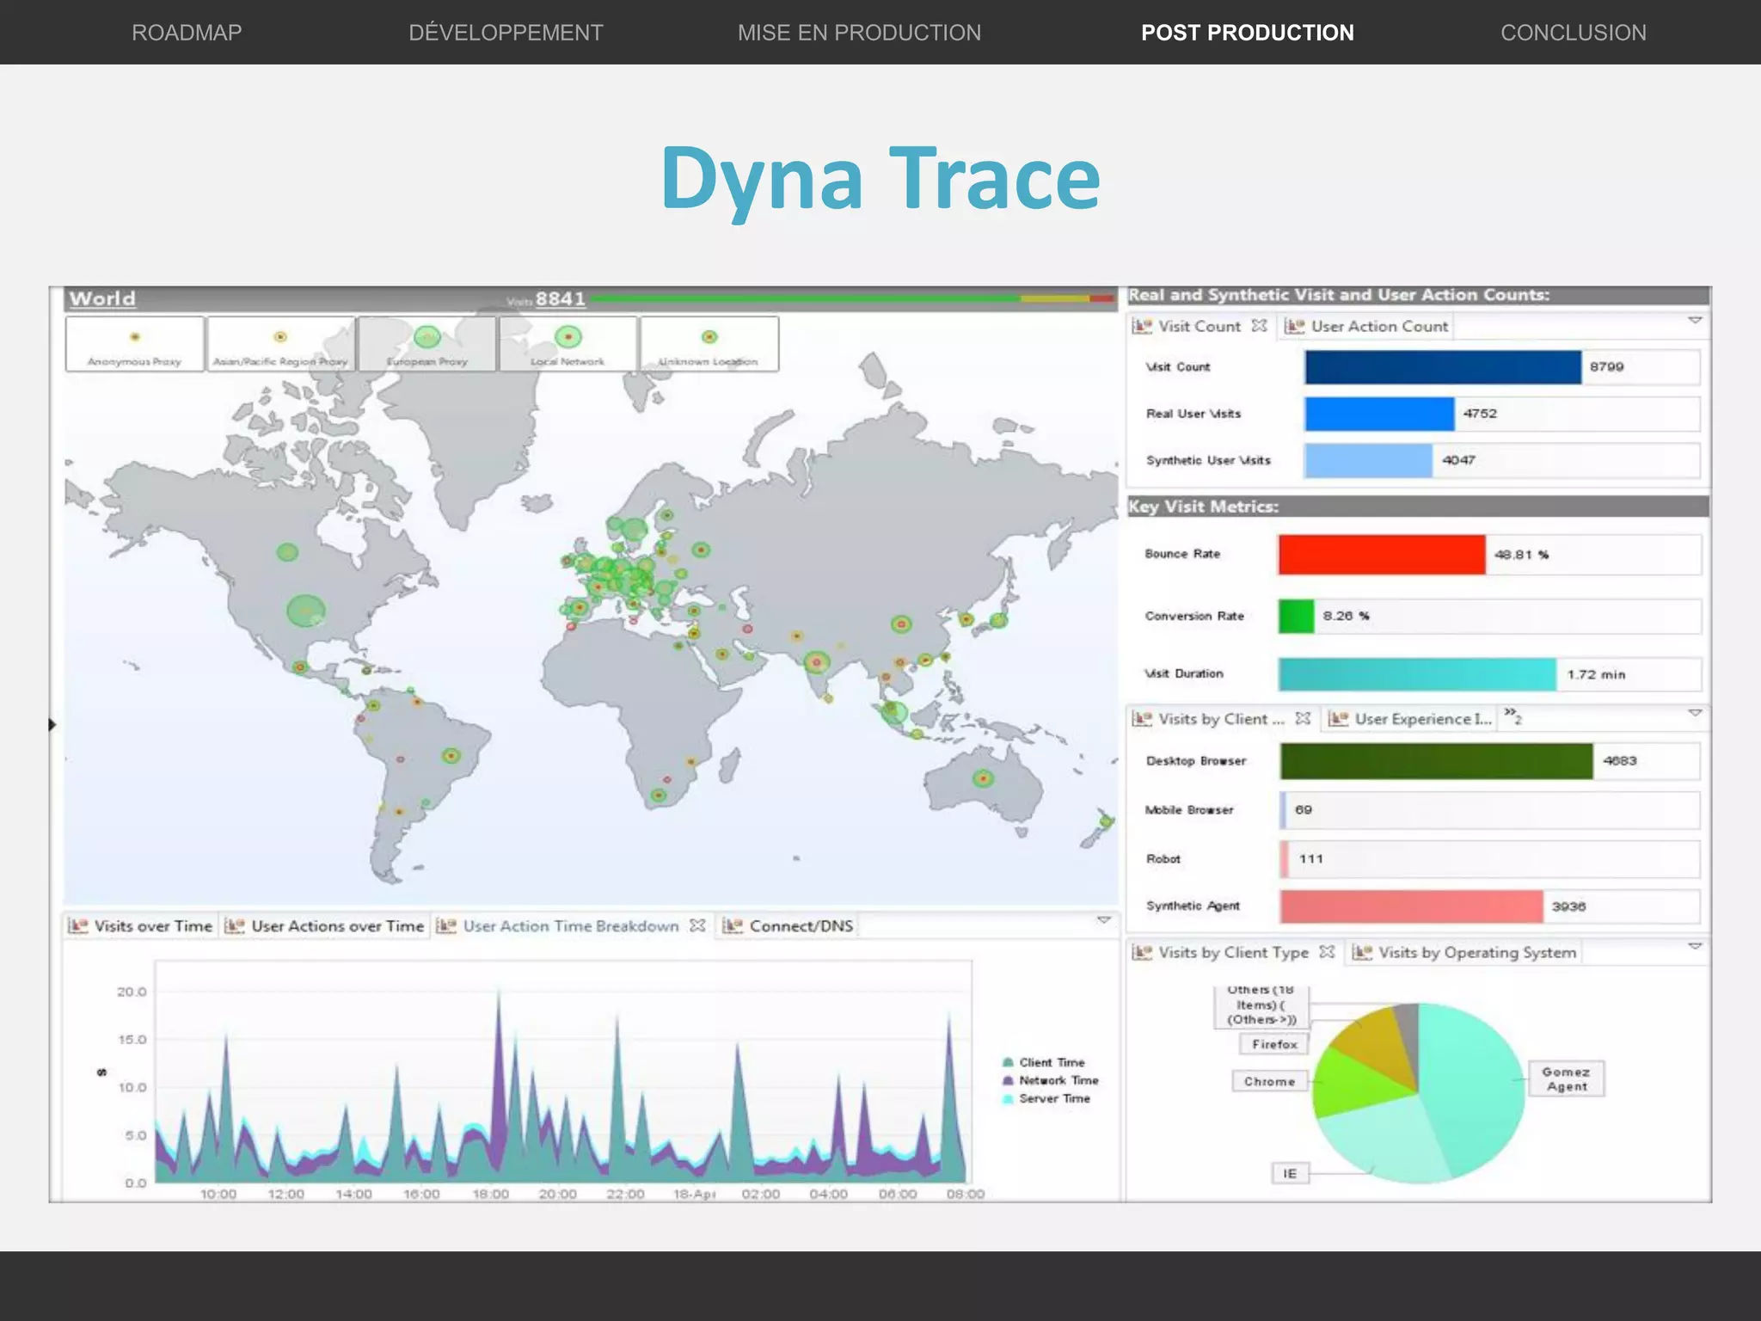Jump to the CONCLUSION section
This screenshot has width=1761, height=1321.
[x=1574, y=33]
